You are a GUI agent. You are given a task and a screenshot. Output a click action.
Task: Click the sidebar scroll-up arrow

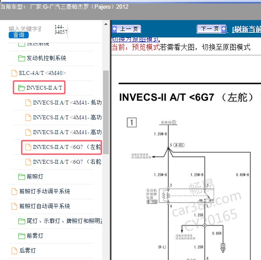pos(106,24)
